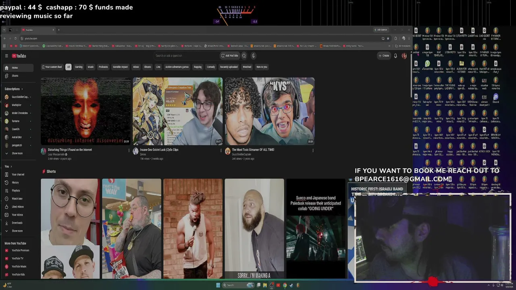Select the Live filter chip
The width and height of the screenshot is (516, 290).
pyautogui.click(x=158, y=67)
